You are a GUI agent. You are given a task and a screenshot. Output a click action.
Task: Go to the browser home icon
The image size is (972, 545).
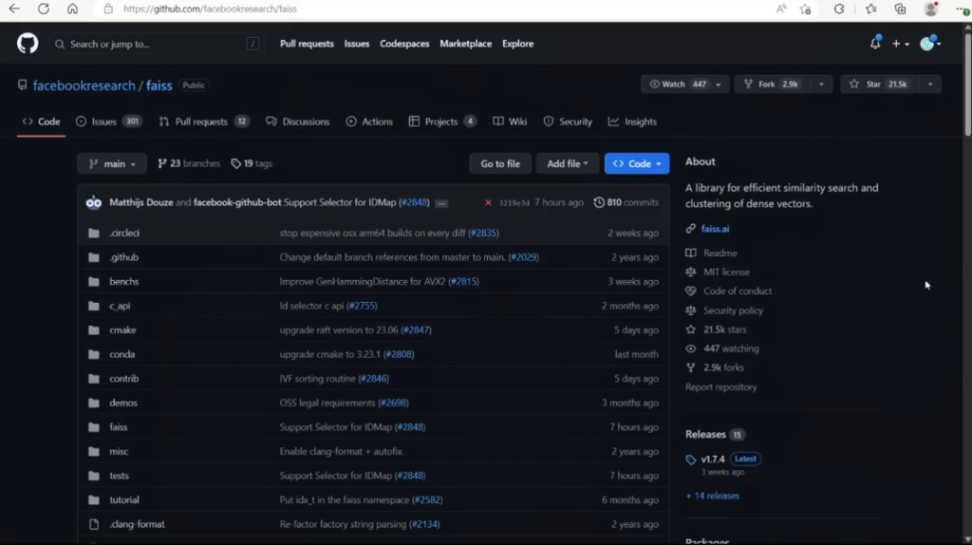[72, 9]
